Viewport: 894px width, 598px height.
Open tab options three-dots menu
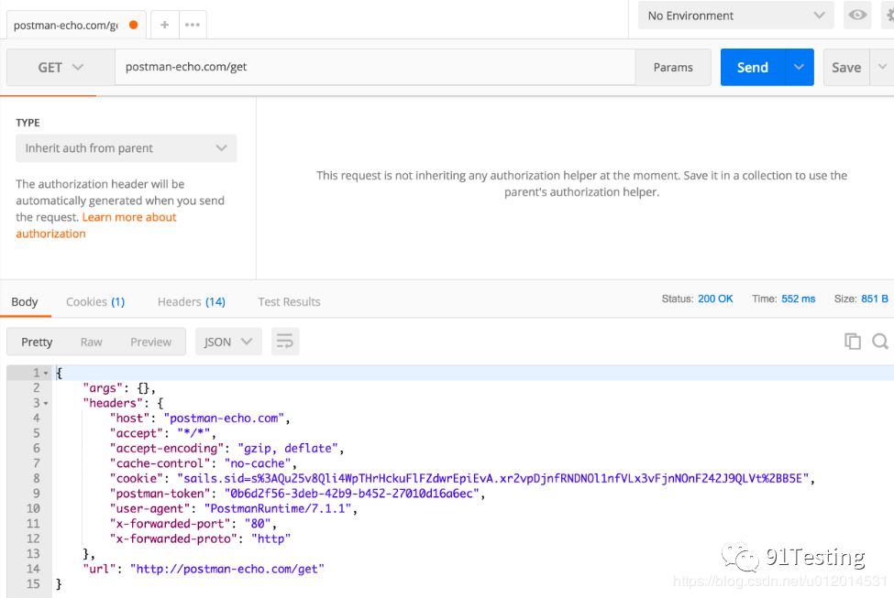[193, 25]
